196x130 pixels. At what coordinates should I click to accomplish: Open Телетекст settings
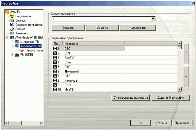point(23,33)
